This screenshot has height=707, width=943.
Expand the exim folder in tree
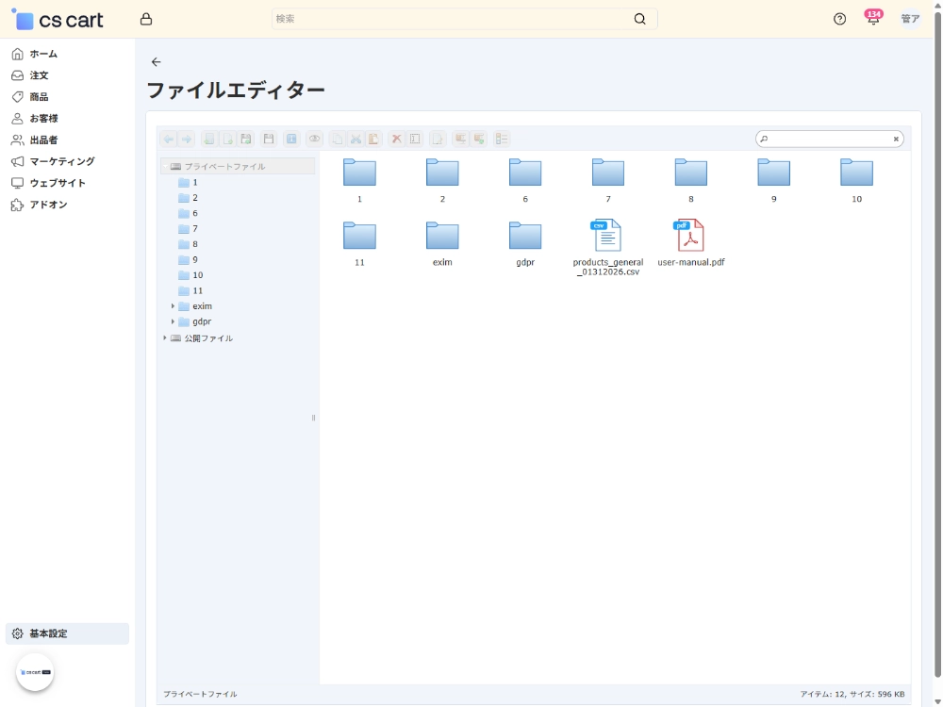point(172,306)
